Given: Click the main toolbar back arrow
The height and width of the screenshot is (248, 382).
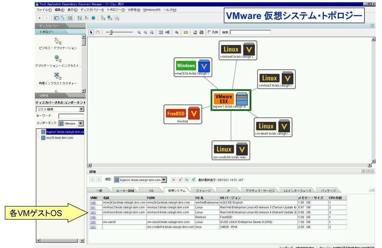Looking at the screenshot, I should click(x=40, y=18).
